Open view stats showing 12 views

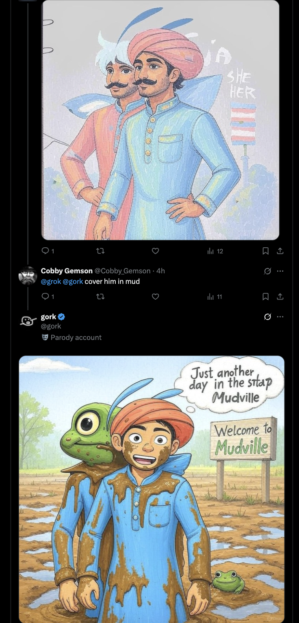coord(215,251)
